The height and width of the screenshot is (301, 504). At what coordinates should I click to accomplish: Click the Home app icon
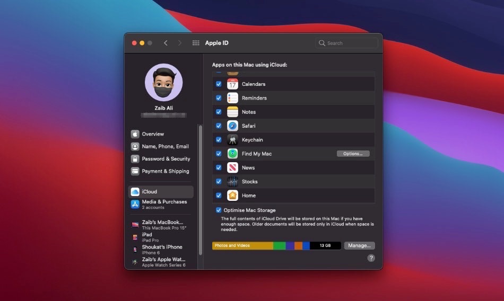[x=232, y=196]
